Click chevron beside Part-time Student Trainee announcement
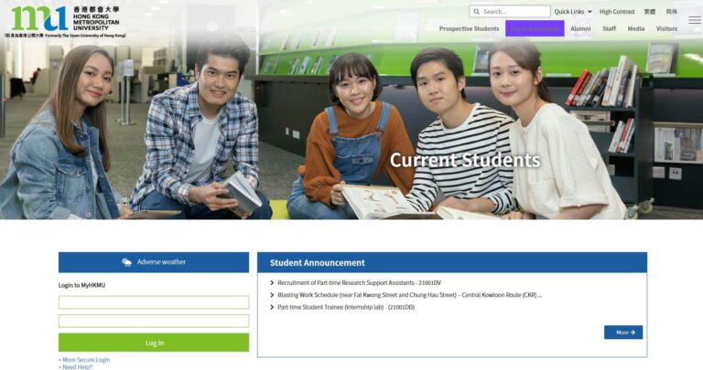Screen dimensions: 703x370 pyautogui.click(x=272, y=307)
